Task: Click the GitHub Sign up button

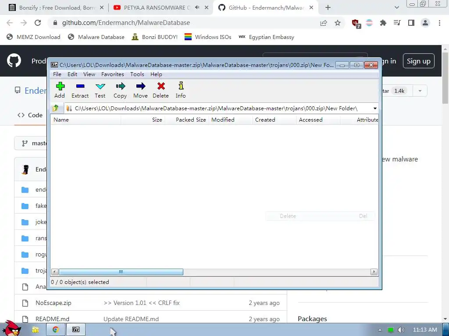Action: [419, 61]
